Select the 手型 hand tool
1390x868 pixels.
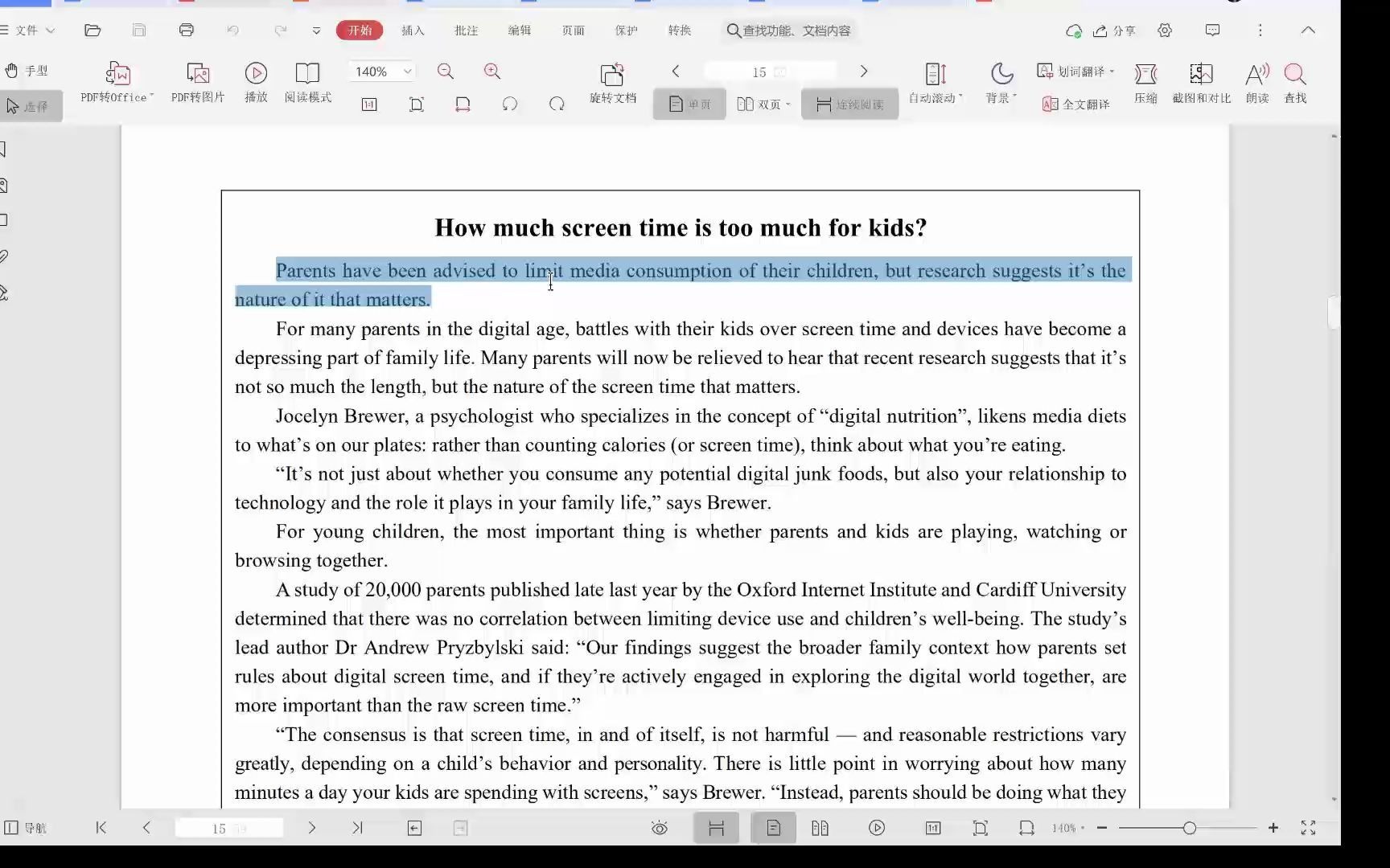27,71
